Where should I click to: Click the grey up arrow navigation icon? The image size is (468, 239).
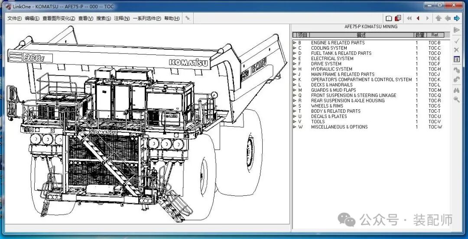[438, 19]
